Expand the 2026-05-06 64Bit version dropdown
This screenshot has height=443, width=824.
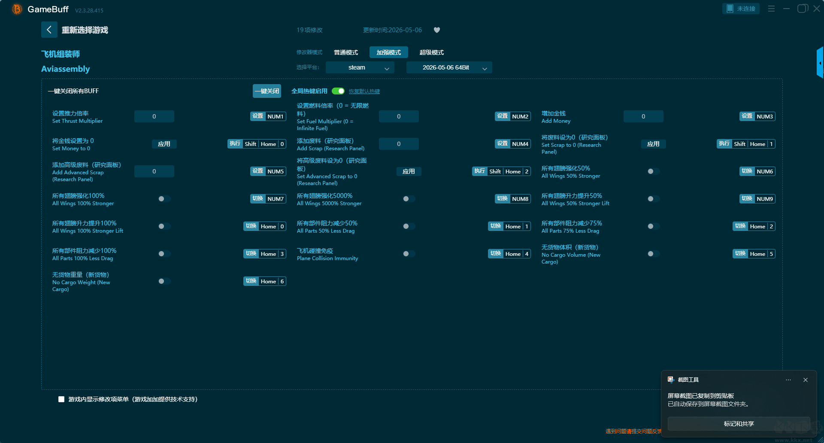point(449,67)
